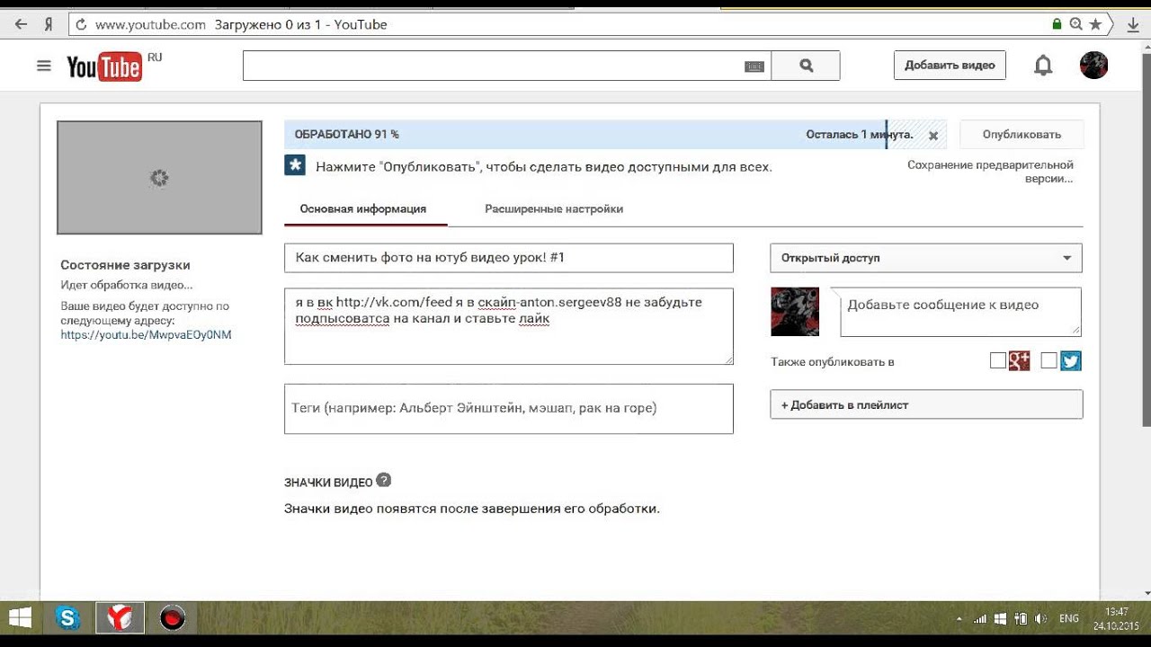Viewport: 1151px width, 647px height.
Task: Click the address bar zoom magnifier icon
Action: click(1076, 24)
